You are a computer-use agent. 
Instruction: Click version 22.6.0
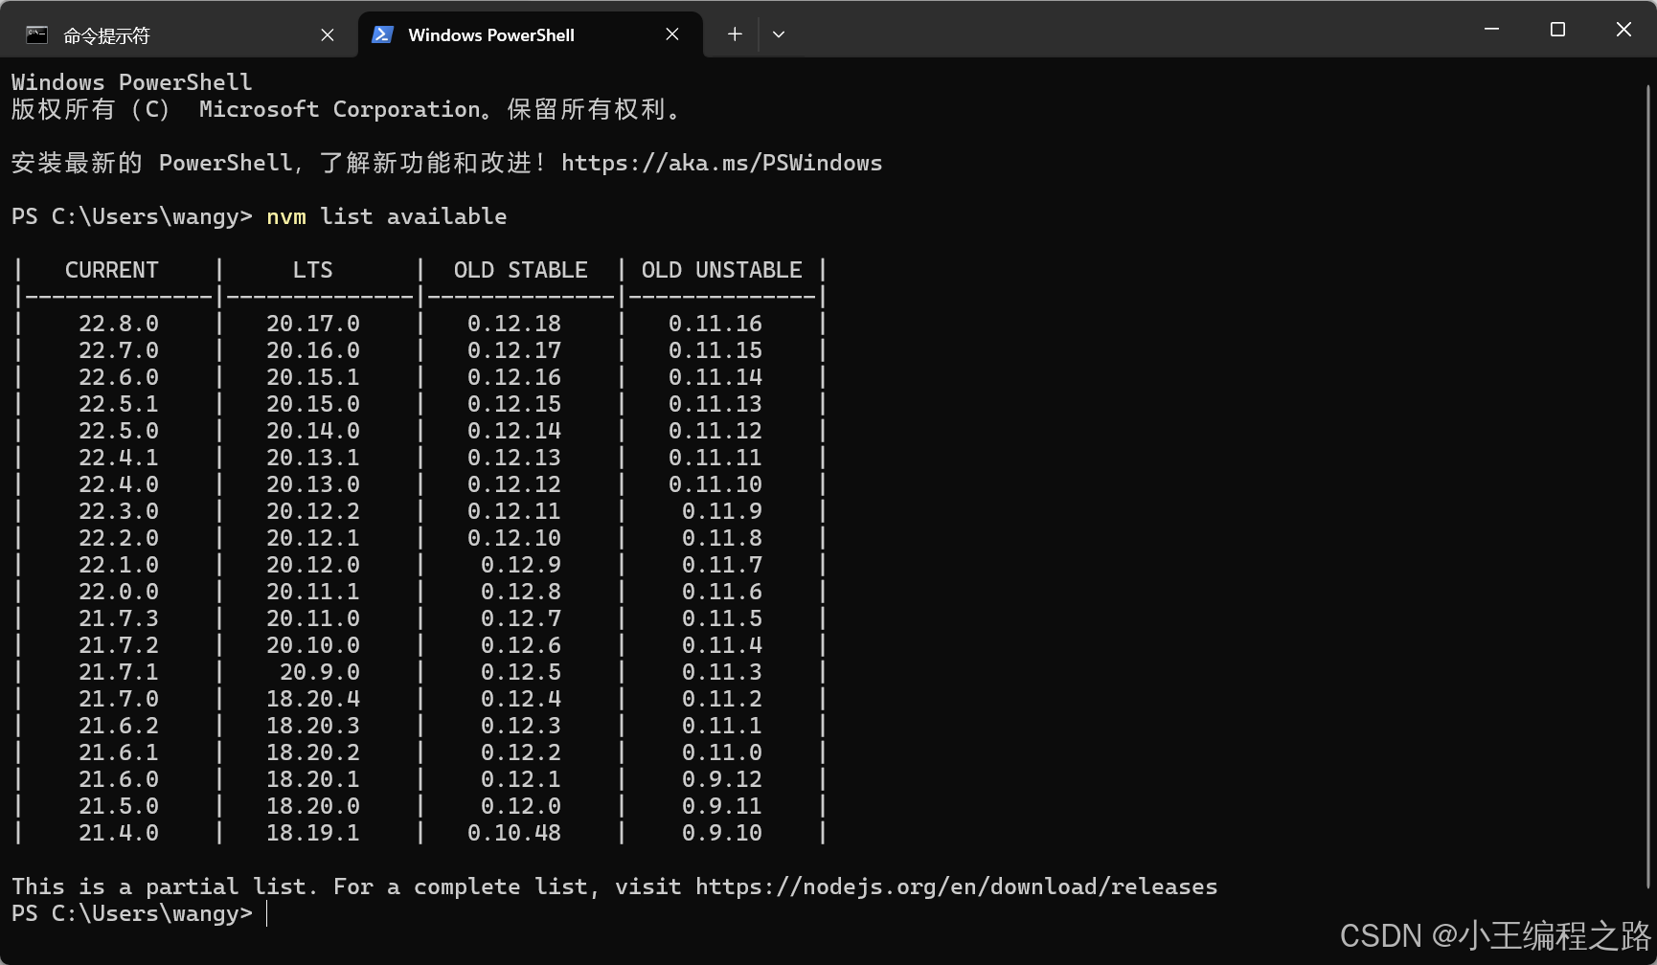pos(119,377)
